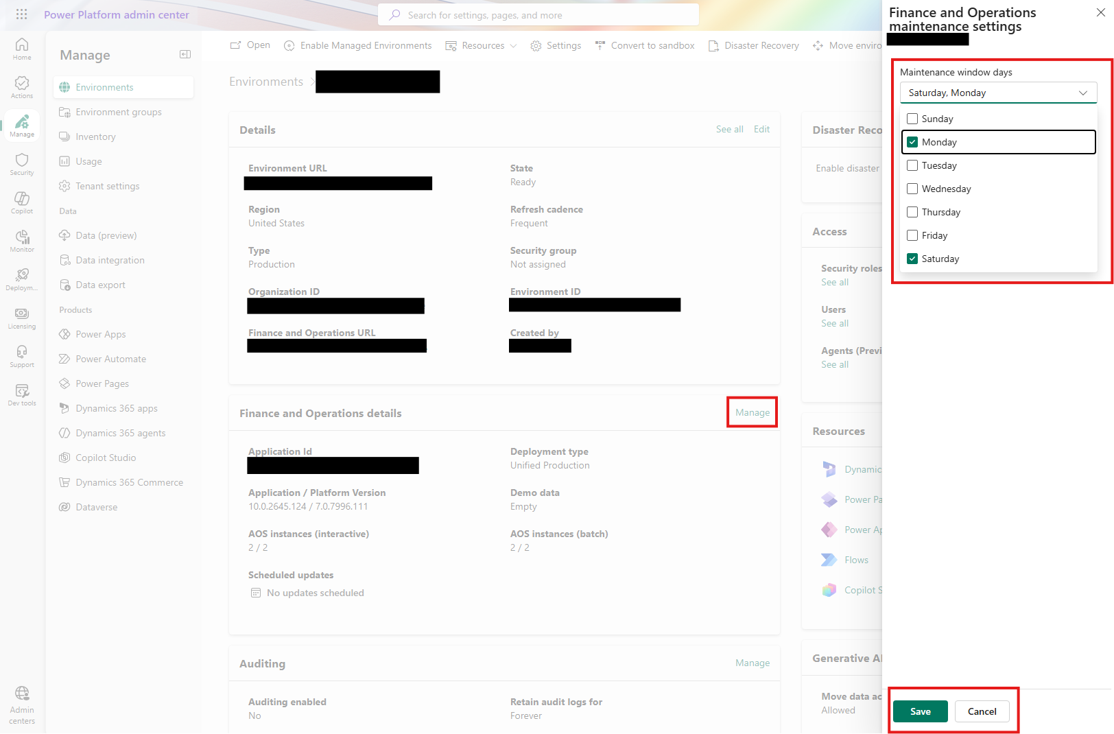Open the app launcher waffle icon

coord(21,14)
